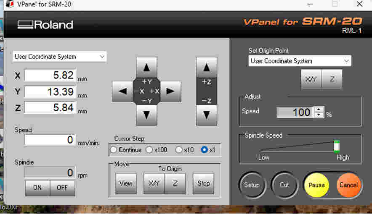Click the Adjust Speed percentage field
372x214 pixels.
[295, 112]
